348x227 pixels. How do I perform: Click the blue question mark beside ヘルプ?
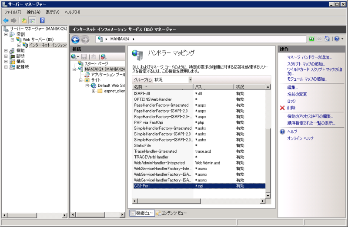(x=282, y=132)
